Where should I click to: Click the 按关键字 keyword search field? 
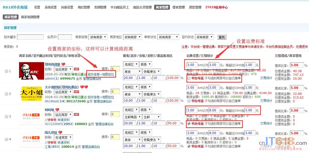tap(30, 37)
